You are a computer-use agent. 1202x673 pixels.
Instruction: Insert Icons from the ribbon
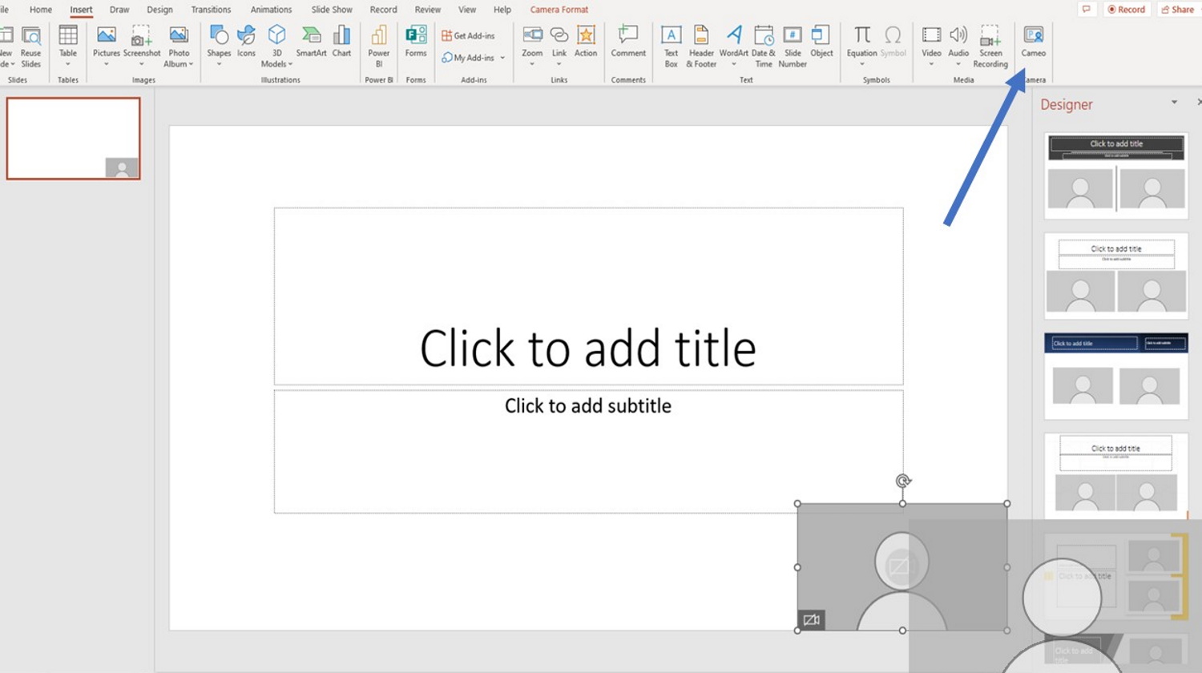coord(246,42)
